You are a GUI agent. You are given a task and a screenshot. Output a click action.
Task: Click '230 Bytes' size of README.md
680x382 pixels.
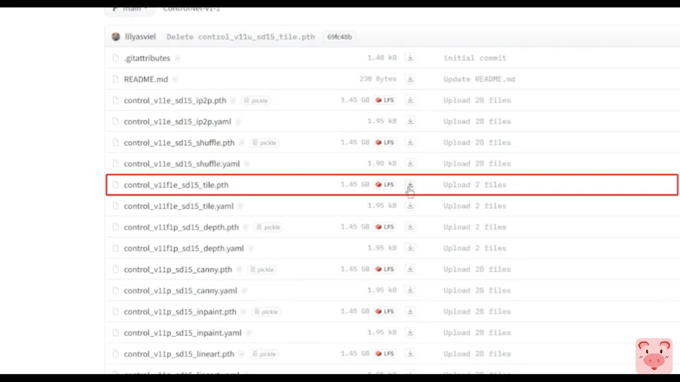[378, 79]
